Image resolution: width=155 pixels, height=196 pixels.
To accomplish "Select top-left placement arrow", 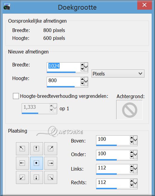I will [x=22, y=149].
